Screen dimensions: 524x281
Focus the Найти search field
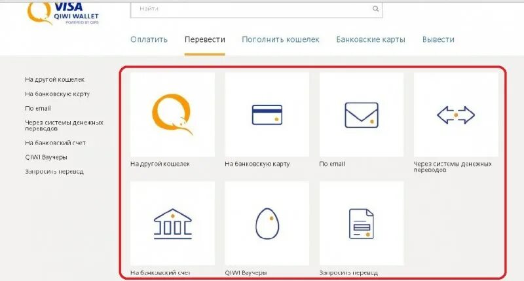click(256, 9)
